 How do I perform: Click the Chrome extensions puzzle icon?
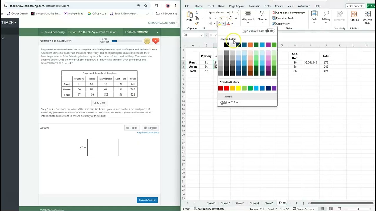click(x=156, y=6)
